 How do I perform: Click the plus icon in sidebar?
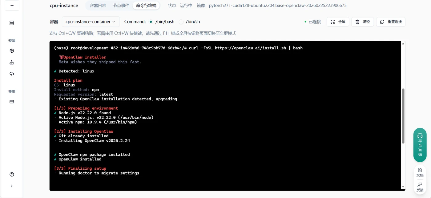12,6
